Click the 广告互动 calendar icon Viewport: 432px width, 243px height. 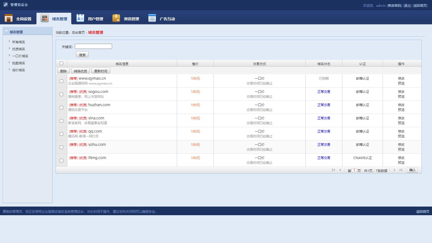[152, 18]
